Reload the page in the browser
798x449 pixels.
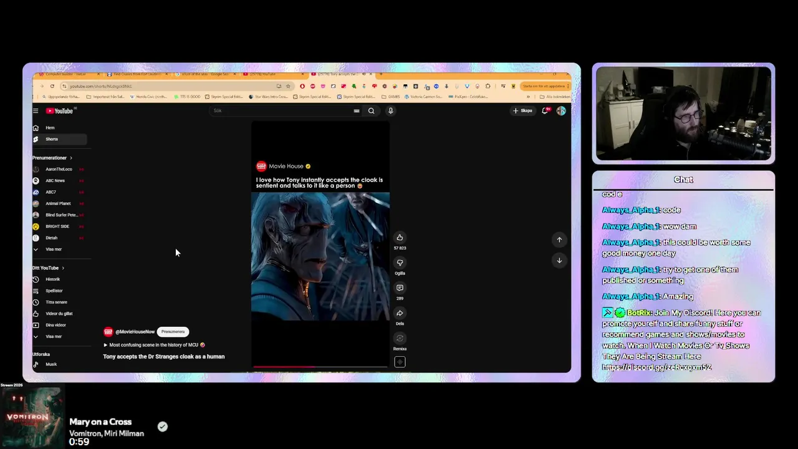point(52,86)
